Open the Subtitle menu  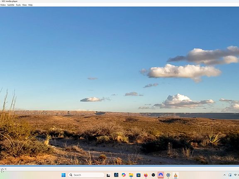pos(11,5)
